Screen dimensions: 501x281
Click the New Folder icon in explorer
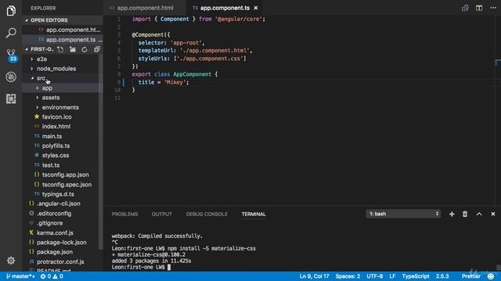pos(73,49)
